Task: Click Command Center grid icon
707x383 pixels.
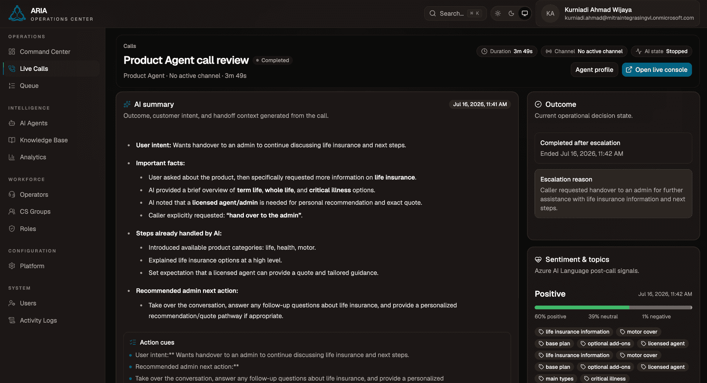Action: [12, 52]
